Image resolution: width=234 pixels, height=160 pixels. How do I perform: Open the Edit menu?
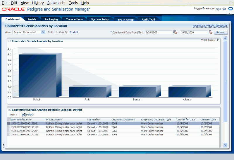click(14, 3)
